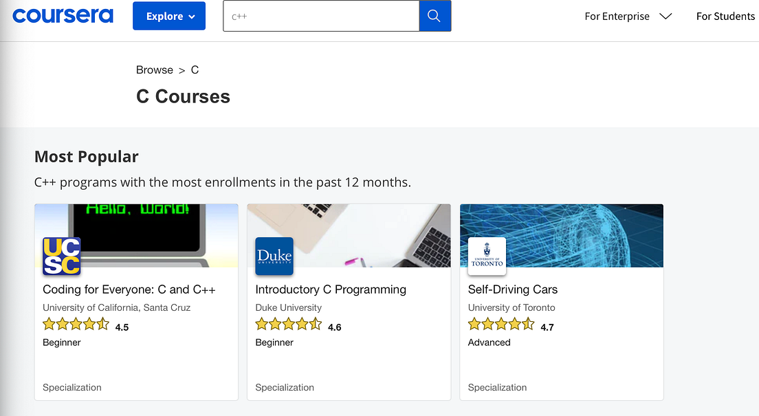Go to Browse breadcrumb
Image resolution: width=759 pixels, height=416 pixels.
tap(155, 69)
